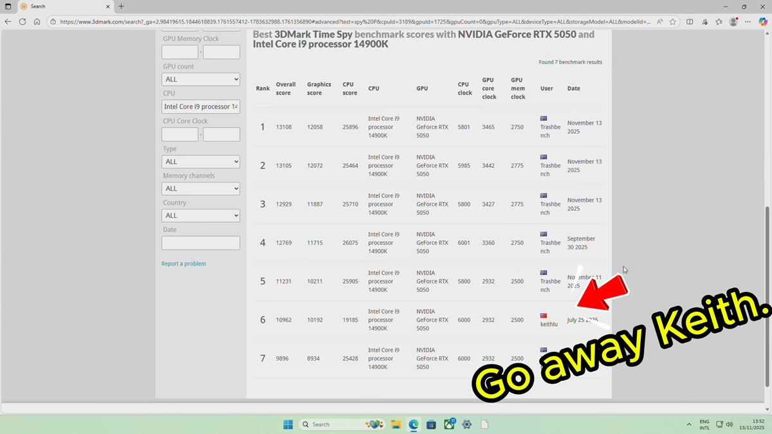Open keithlu user profile link
The image size is (772, 434).
549,324
